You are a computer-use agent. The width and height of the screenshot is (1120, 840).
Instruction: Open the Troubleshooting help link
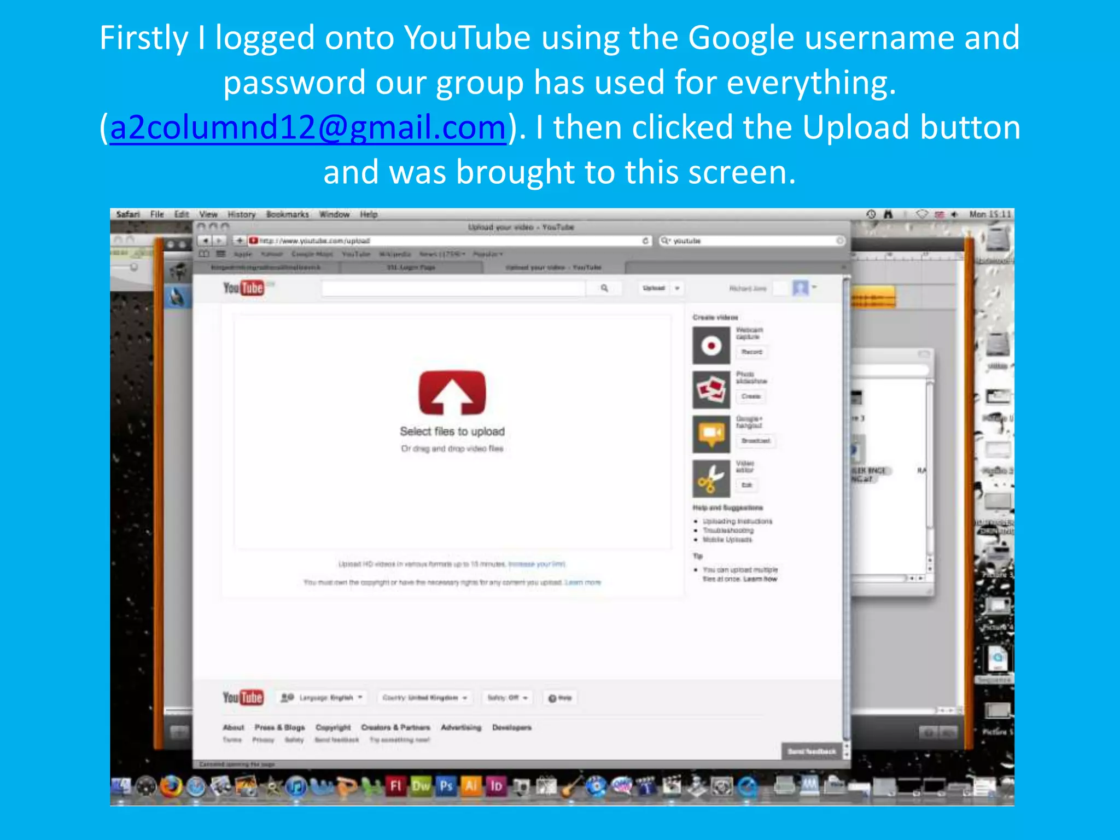tap(728, 530)
